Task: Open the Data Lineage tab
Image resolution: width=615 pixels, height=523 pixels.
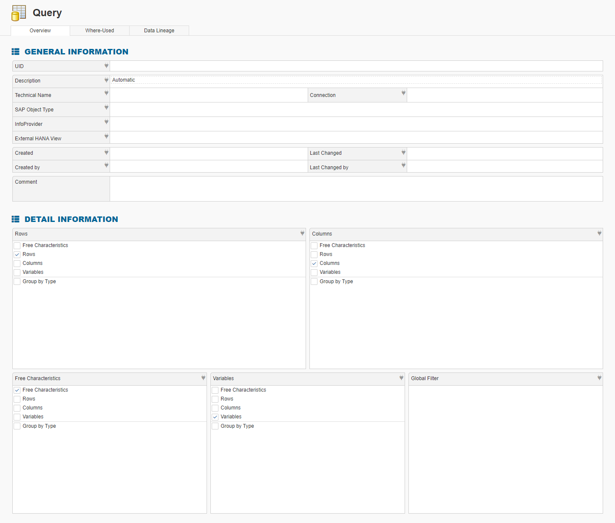Action: pos(159,31)
